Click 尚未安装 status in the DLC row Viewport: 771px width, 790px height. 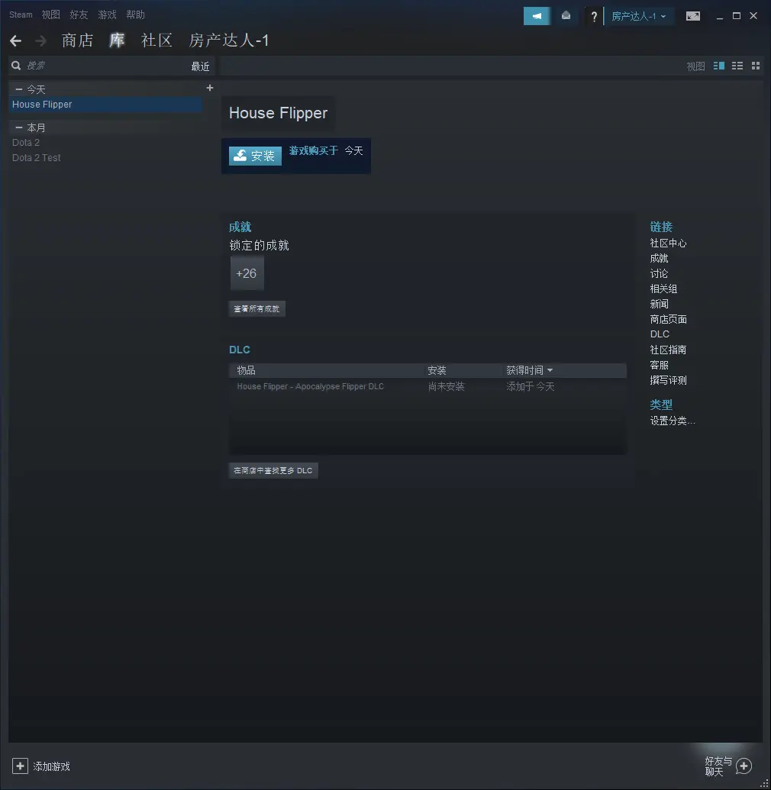click(x=446, y=386)
